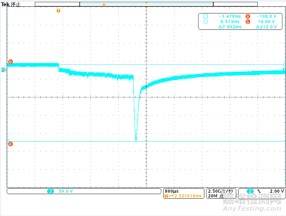
Task: Click channel 2 ground reference indicator
Action: coord(3,69)
